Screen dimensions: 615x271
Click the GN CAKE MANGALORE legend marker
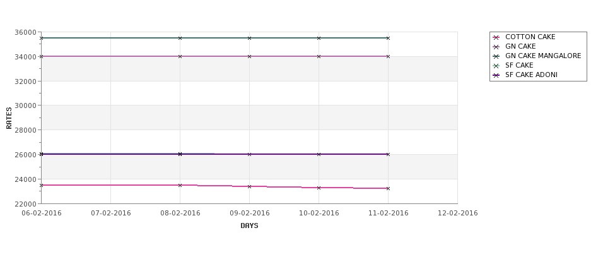496,56
